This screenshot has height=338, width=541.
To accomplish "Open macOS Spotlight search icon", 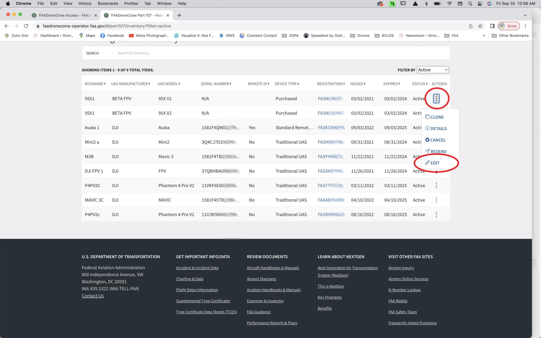I will point(470,3).
